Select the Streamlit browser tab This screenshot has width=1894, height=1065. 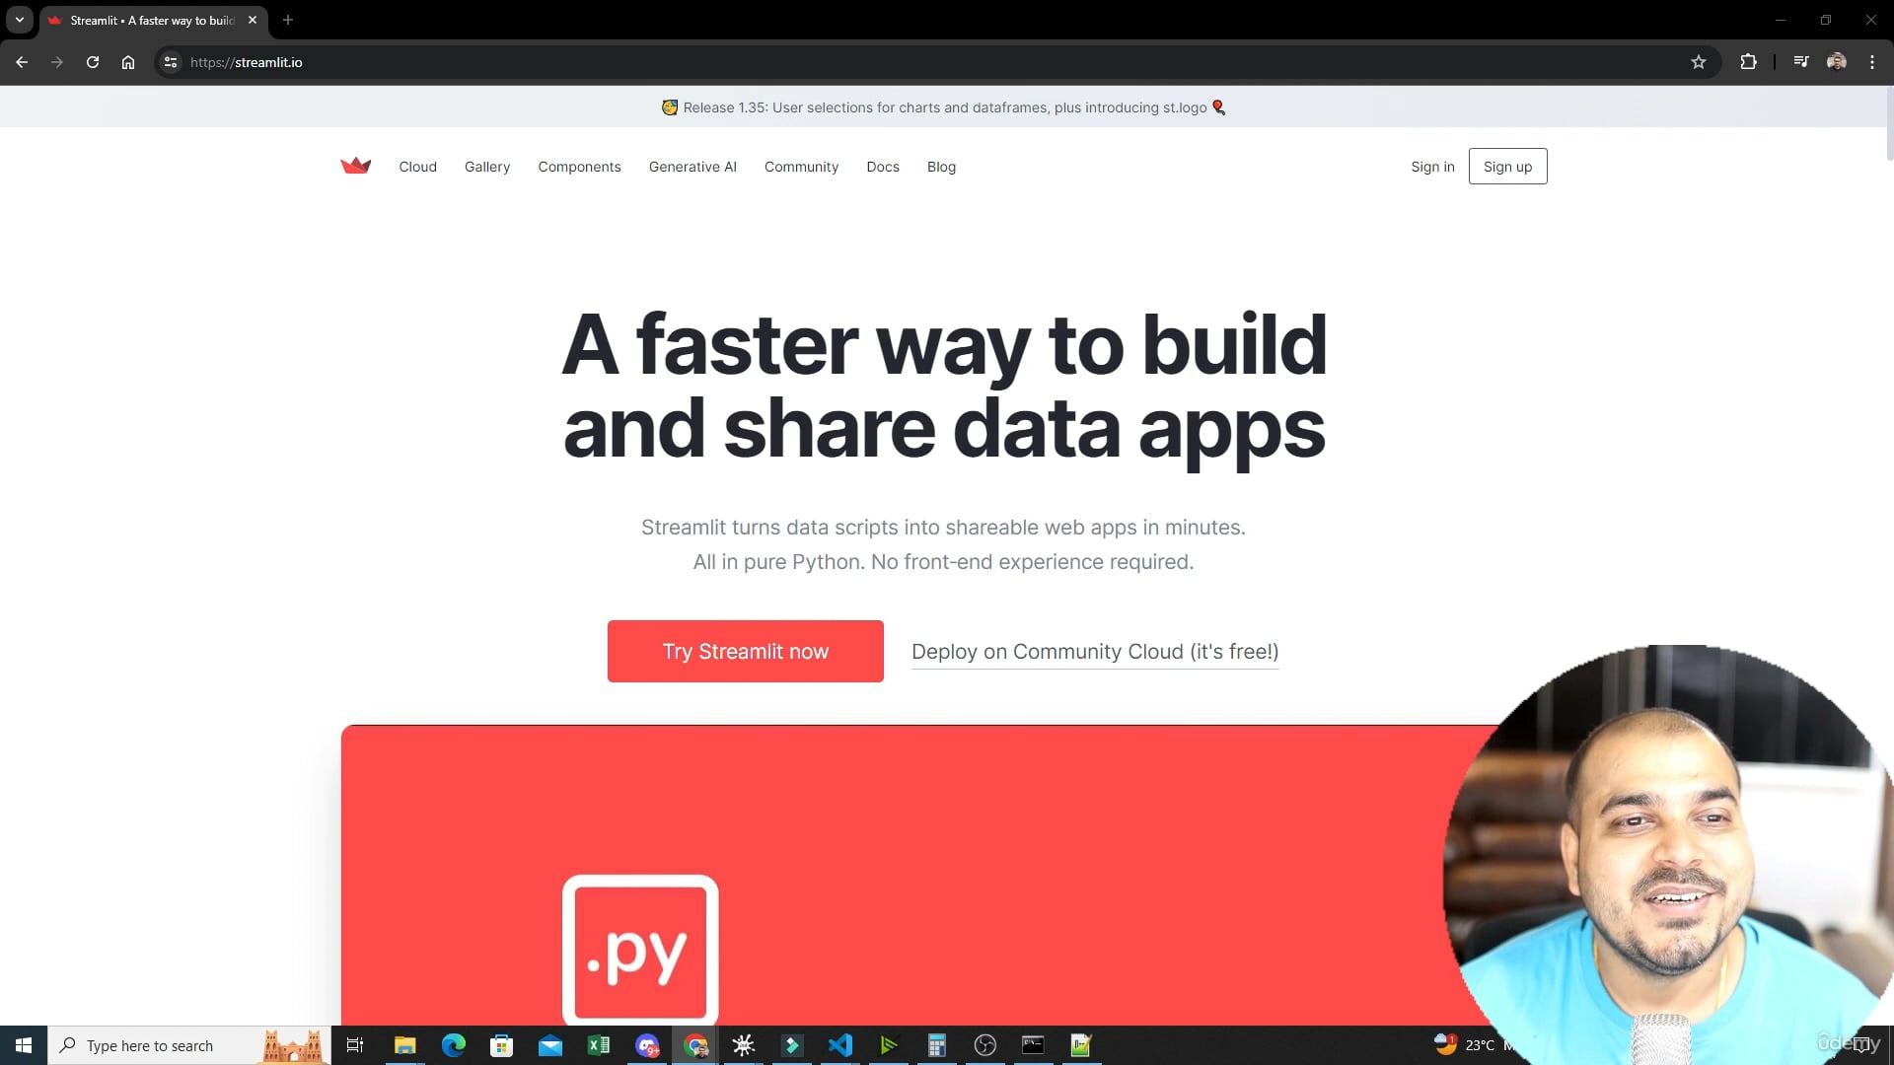pos(153,20)
